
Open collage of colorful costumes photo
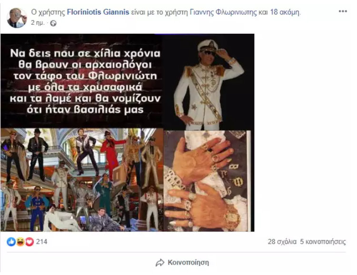82,180
